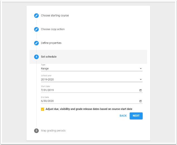Click the pencil icon beside Choose copy action
This screenshot has width=177, height=145.
[36, 29]
